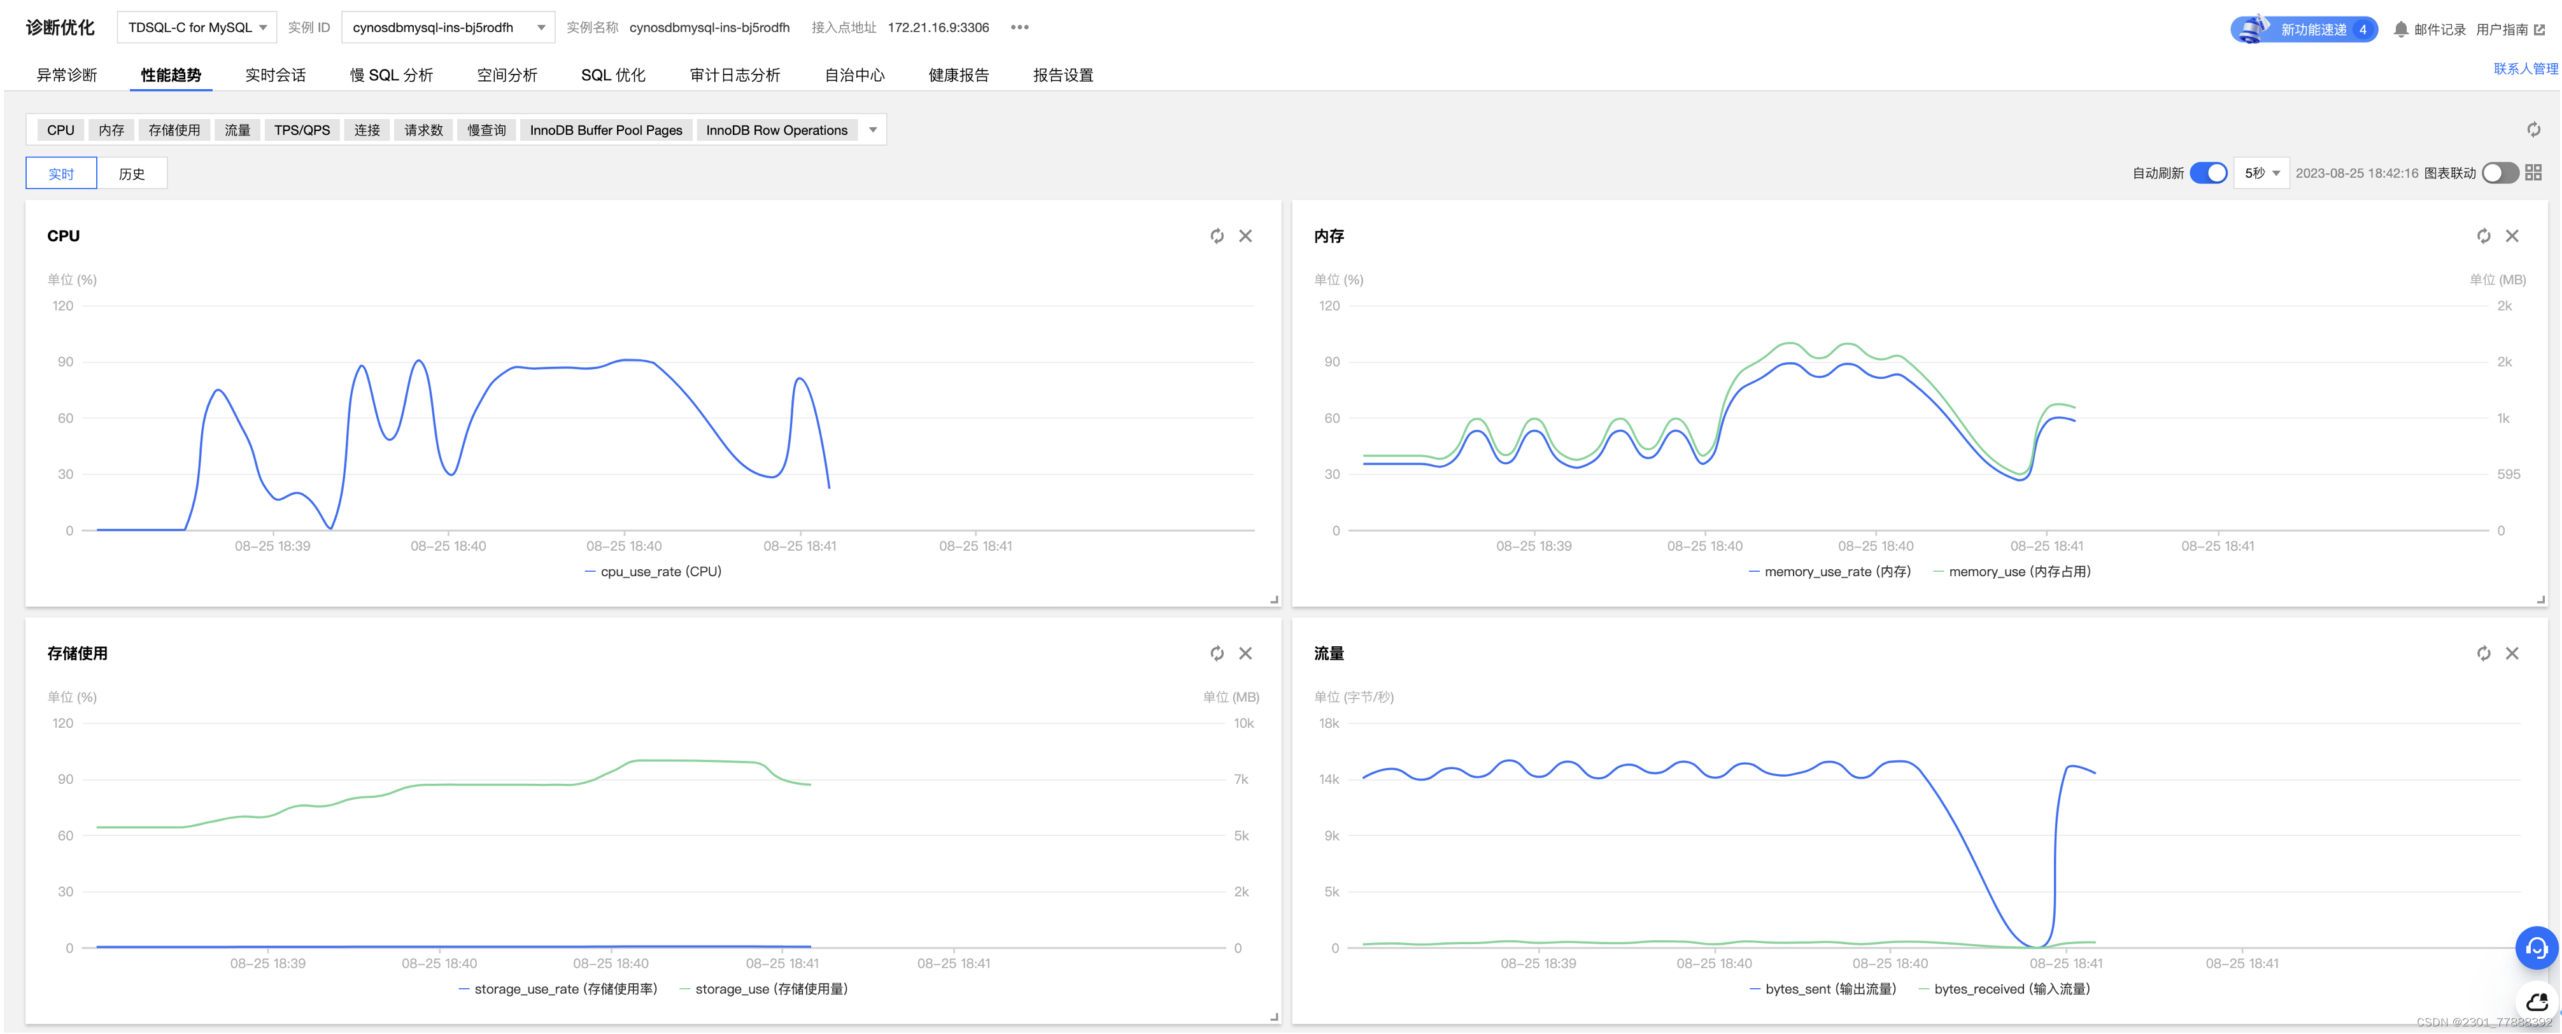Click timestamp 2023-08-25 18:42:16

[x=2356, y=173]
